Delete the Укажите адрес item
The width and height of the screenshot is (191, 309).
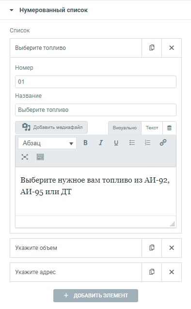[x=172, y=272]
